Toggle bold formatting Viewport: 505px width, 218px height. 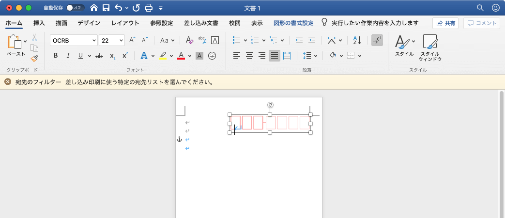tap(56, 56)
